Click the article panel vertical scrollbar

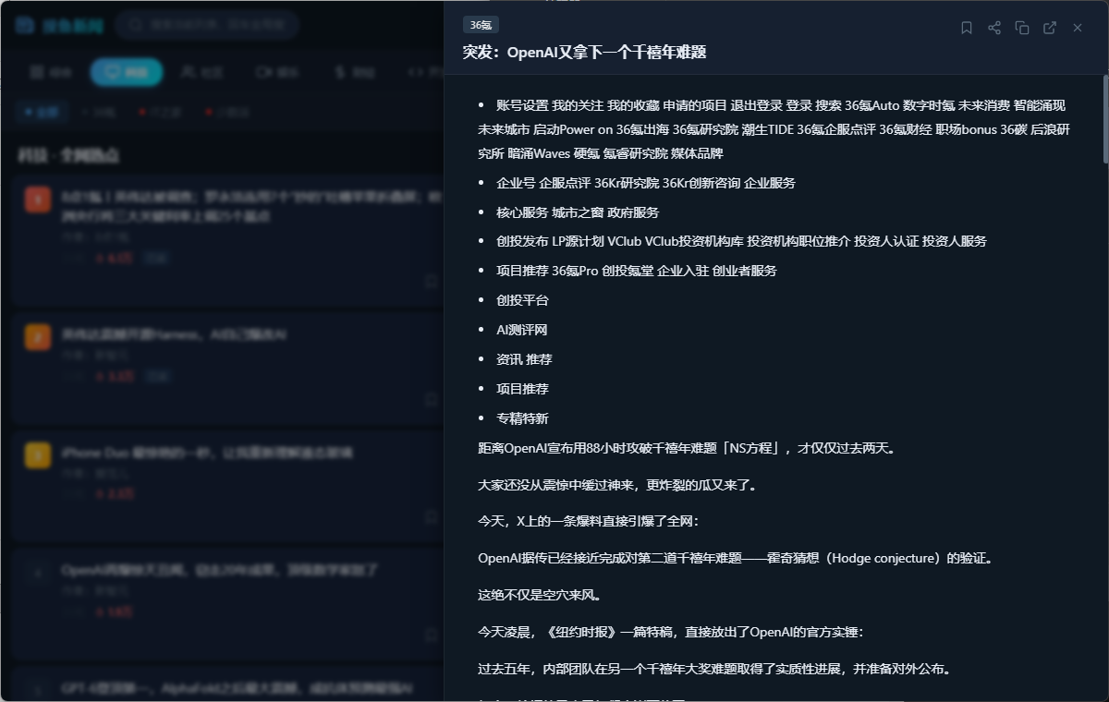[x=1104, y=120]
